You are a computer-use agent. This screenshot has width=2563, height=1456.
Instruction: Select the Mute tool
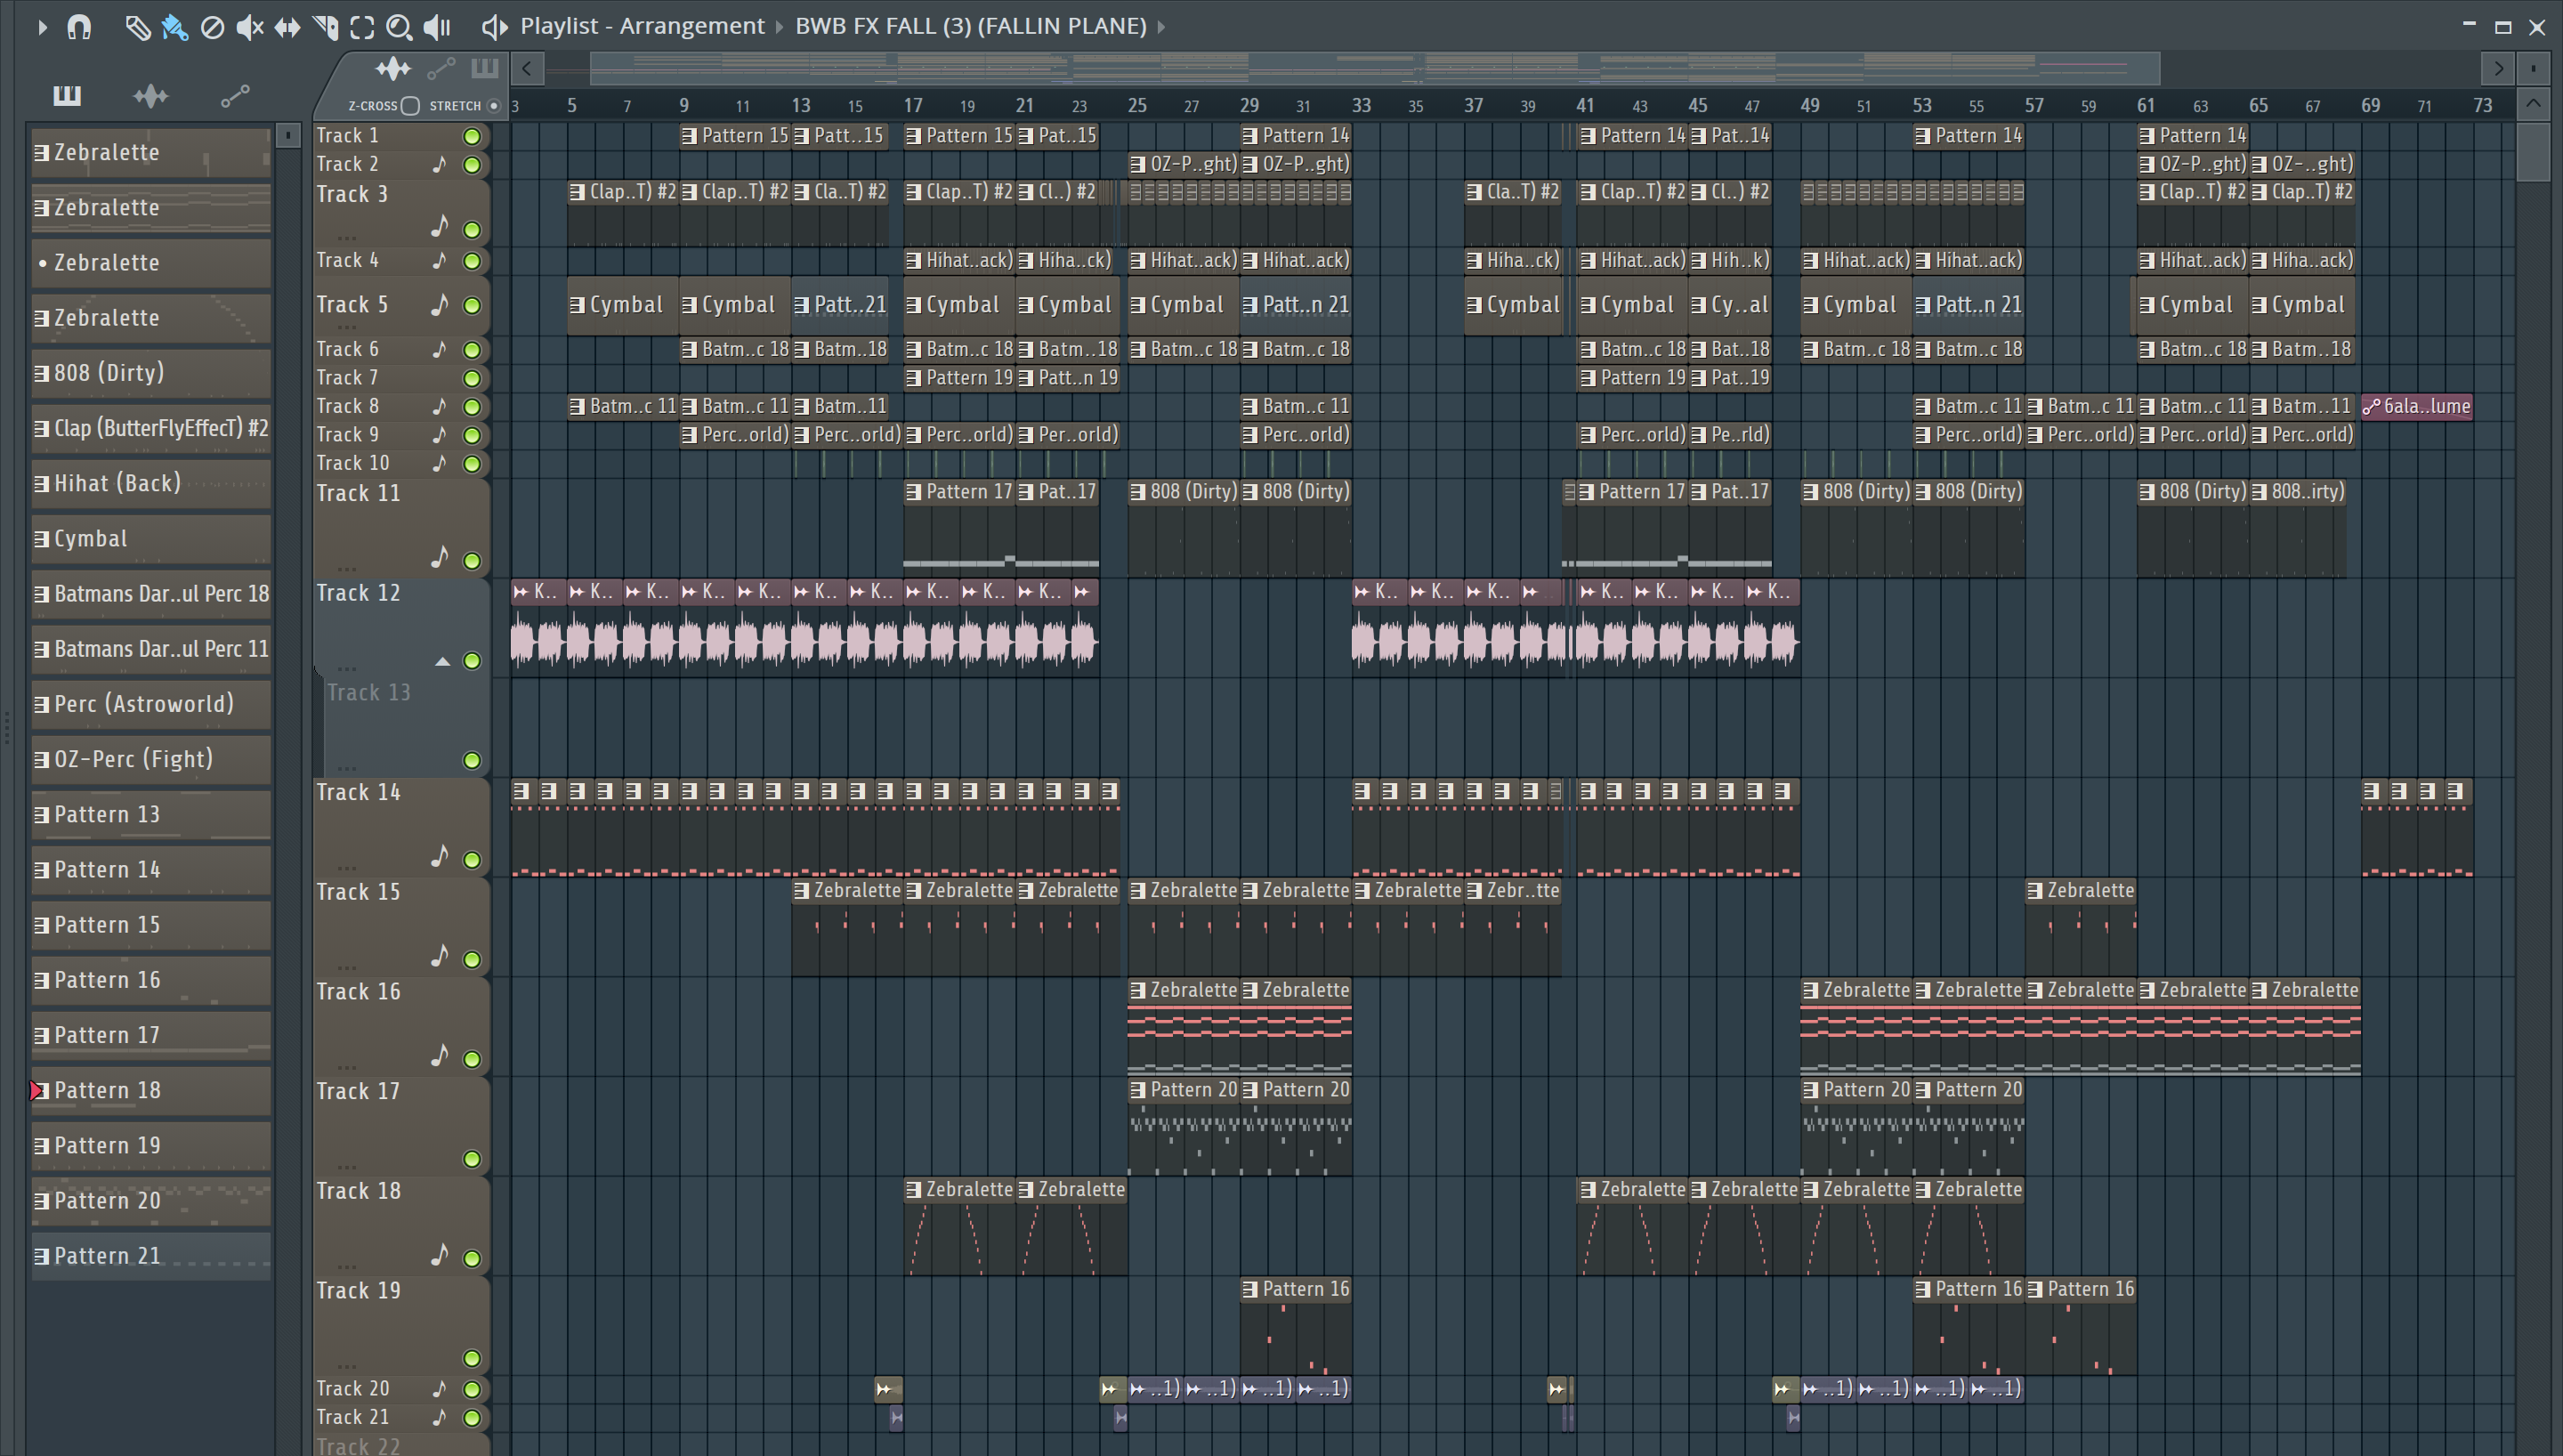[x=249, y=27]
